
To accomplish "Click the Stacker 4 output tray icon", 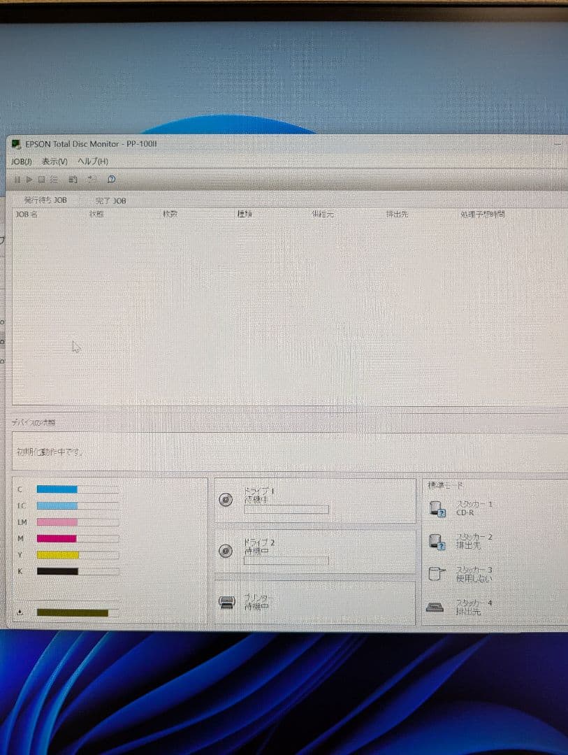I will pyautogui.click(x=435, y=607).
